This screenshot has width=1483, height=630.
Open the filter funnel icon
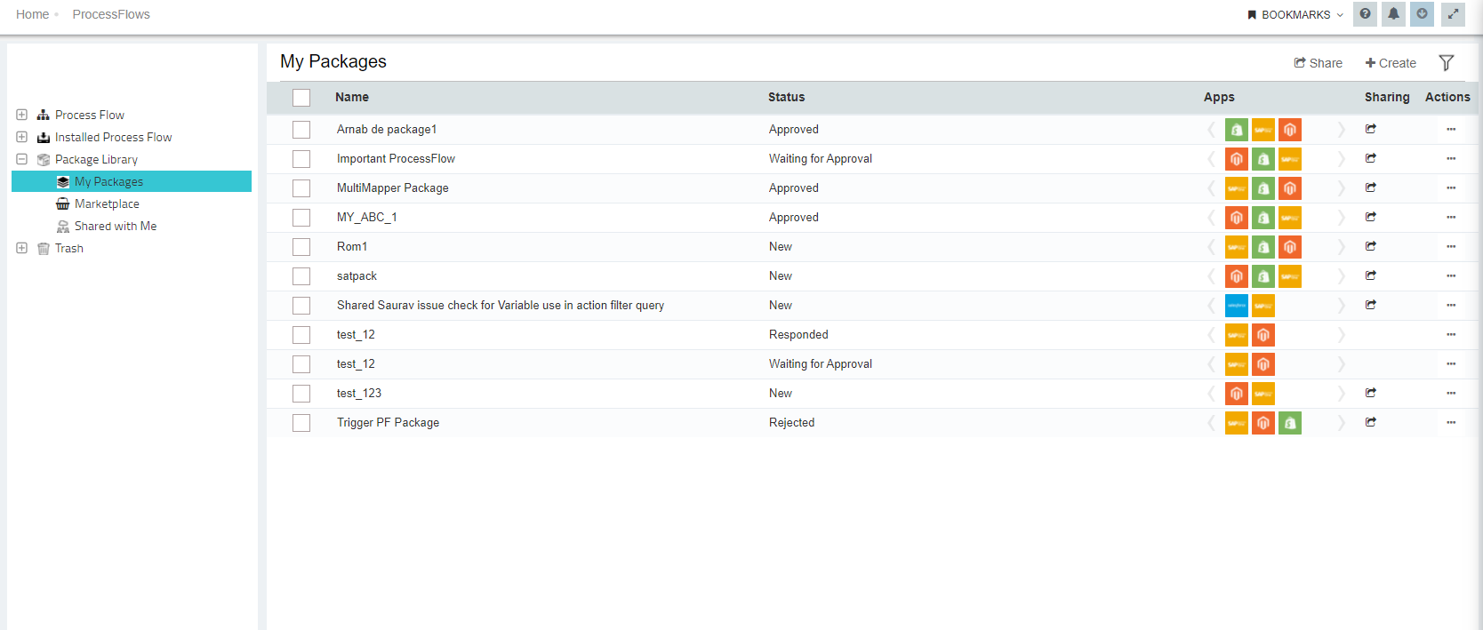tap(1447, 63)
